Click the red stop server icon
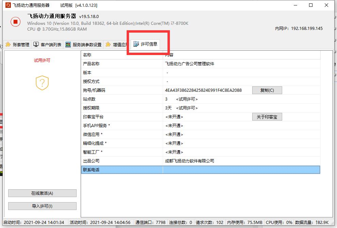This screenshot has width=337, height=228. click(15, 22)
